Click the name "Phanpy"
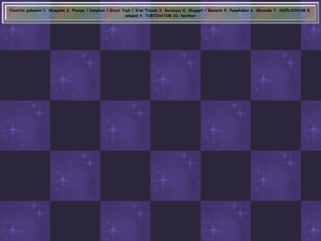The image size is (321, 241). 78,11
